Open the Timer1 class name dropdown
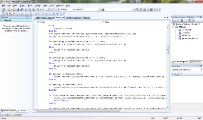The image size is (203, 120). [100, 22]
